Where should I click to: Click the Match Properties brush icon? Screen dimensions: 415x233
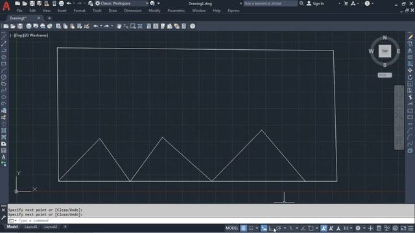click(86, 26)
